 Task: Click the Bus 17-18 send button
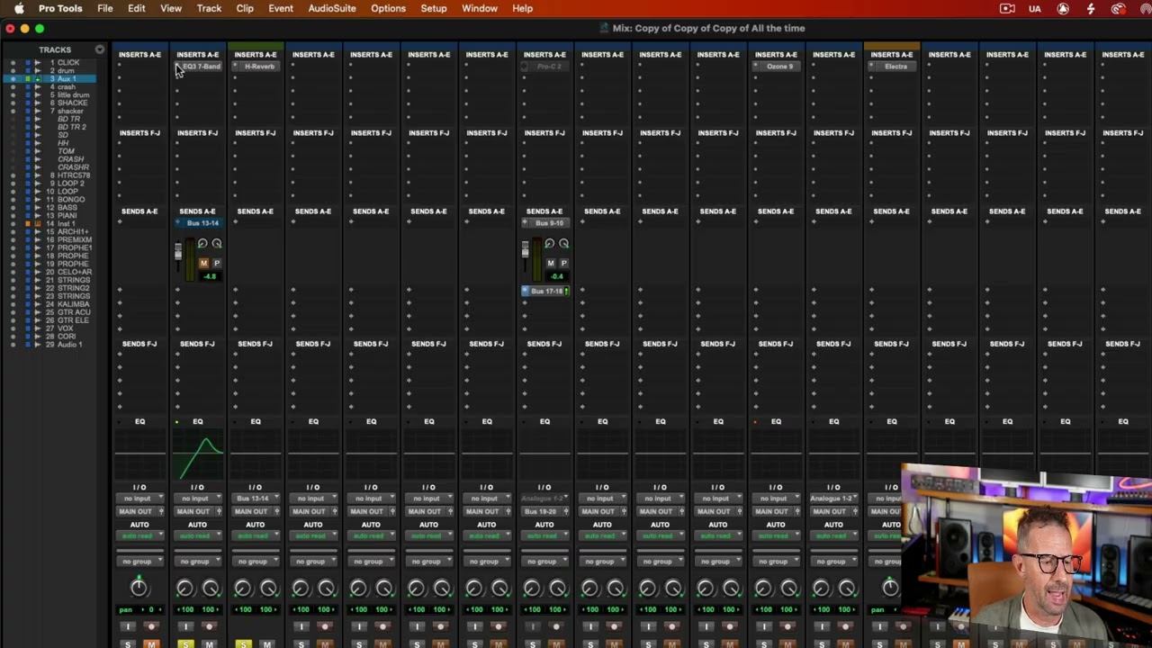tap(545, 292)
